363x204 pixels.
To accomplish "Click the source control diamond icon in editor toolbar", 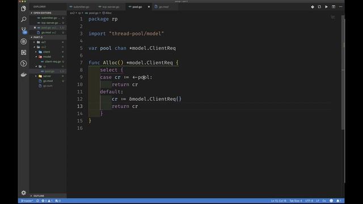I will [313, 7].
